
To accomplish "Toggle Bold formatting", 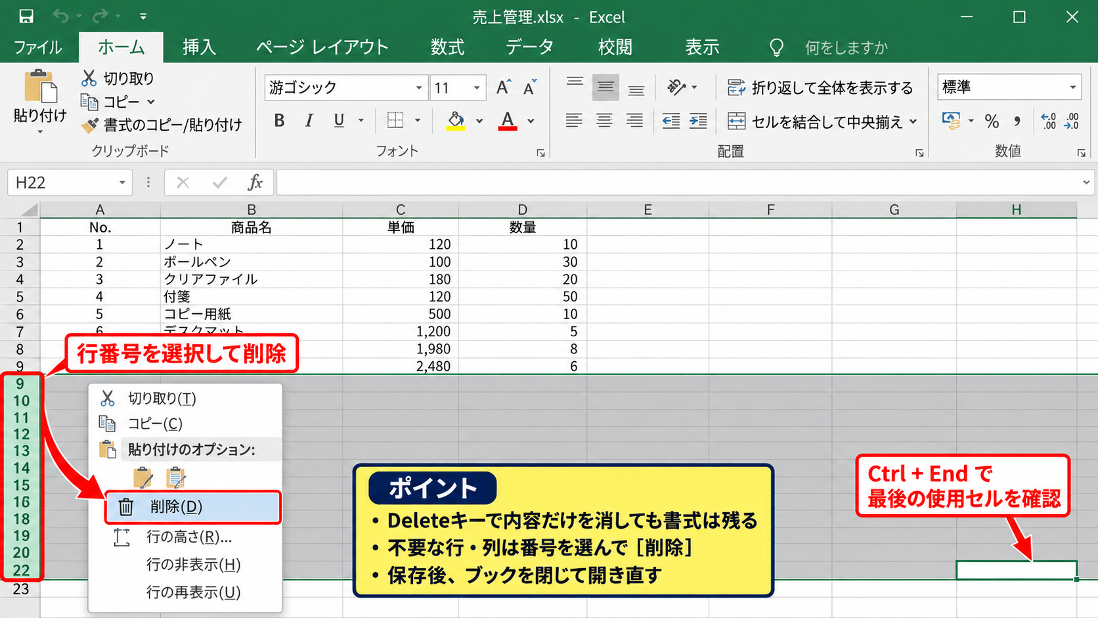I will pyautogui.click(x=279, y=120).
